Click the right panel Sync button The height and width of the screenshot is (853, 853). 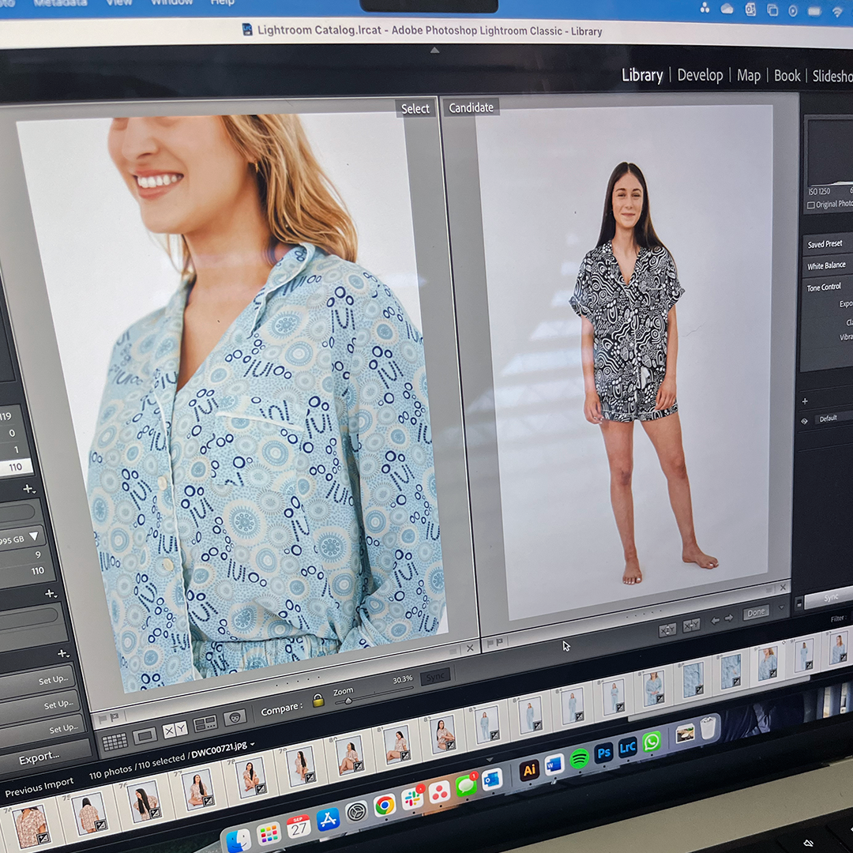click(829, 597)
